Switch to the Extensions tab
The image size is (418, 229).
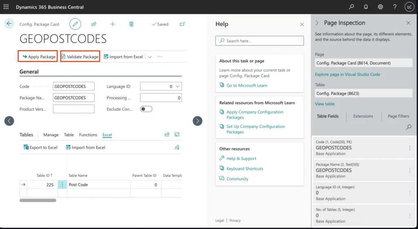[363, 116]
